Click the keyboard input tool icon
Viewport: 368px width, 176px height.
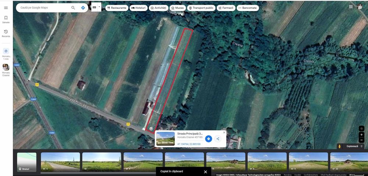pyautogui.click(x=94, y=7)
